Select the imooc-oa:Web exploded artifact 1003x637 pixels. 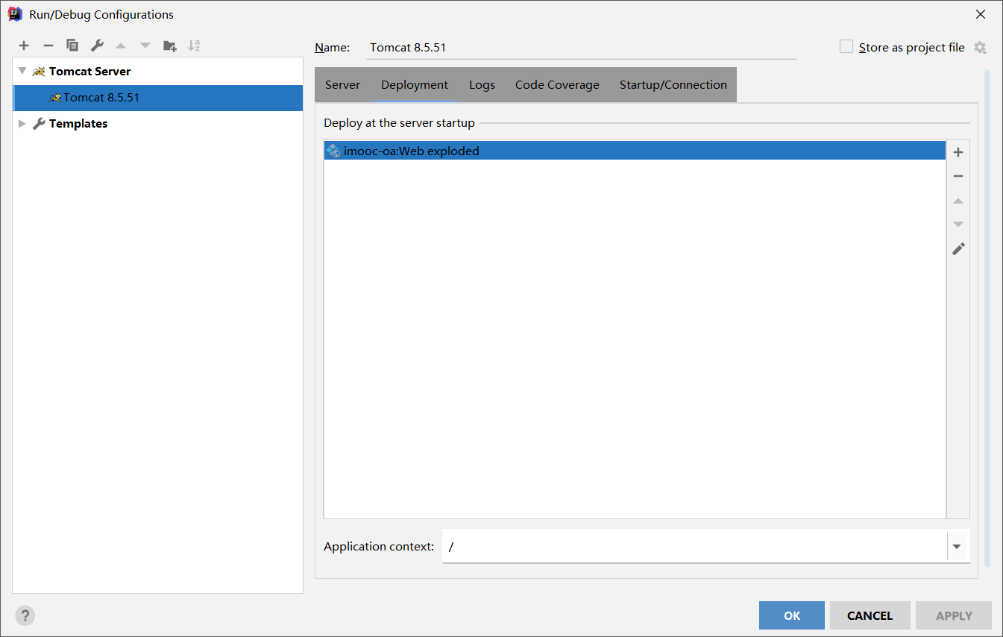(x=635, y=151)
